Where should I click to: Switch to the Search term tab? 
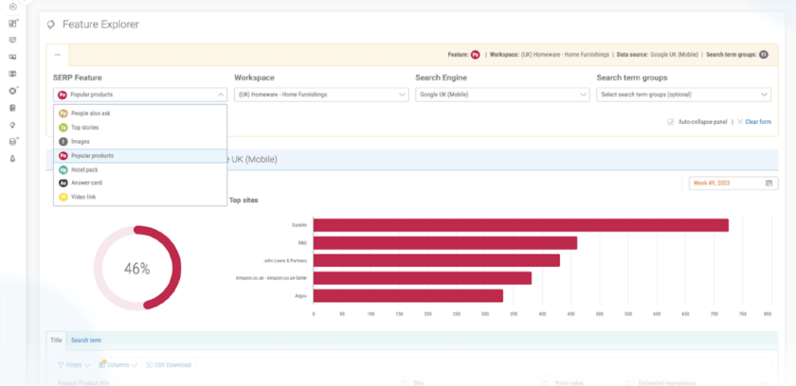(86, 340)
